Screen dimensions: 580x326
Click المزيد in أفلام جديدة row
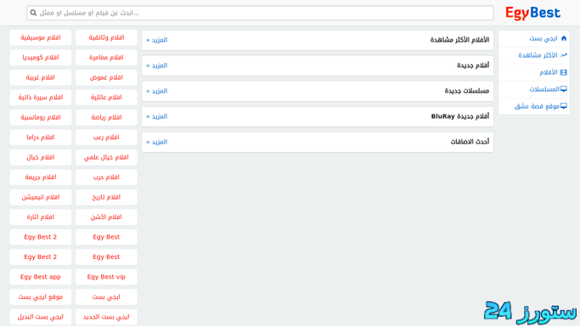click(157, 65)
